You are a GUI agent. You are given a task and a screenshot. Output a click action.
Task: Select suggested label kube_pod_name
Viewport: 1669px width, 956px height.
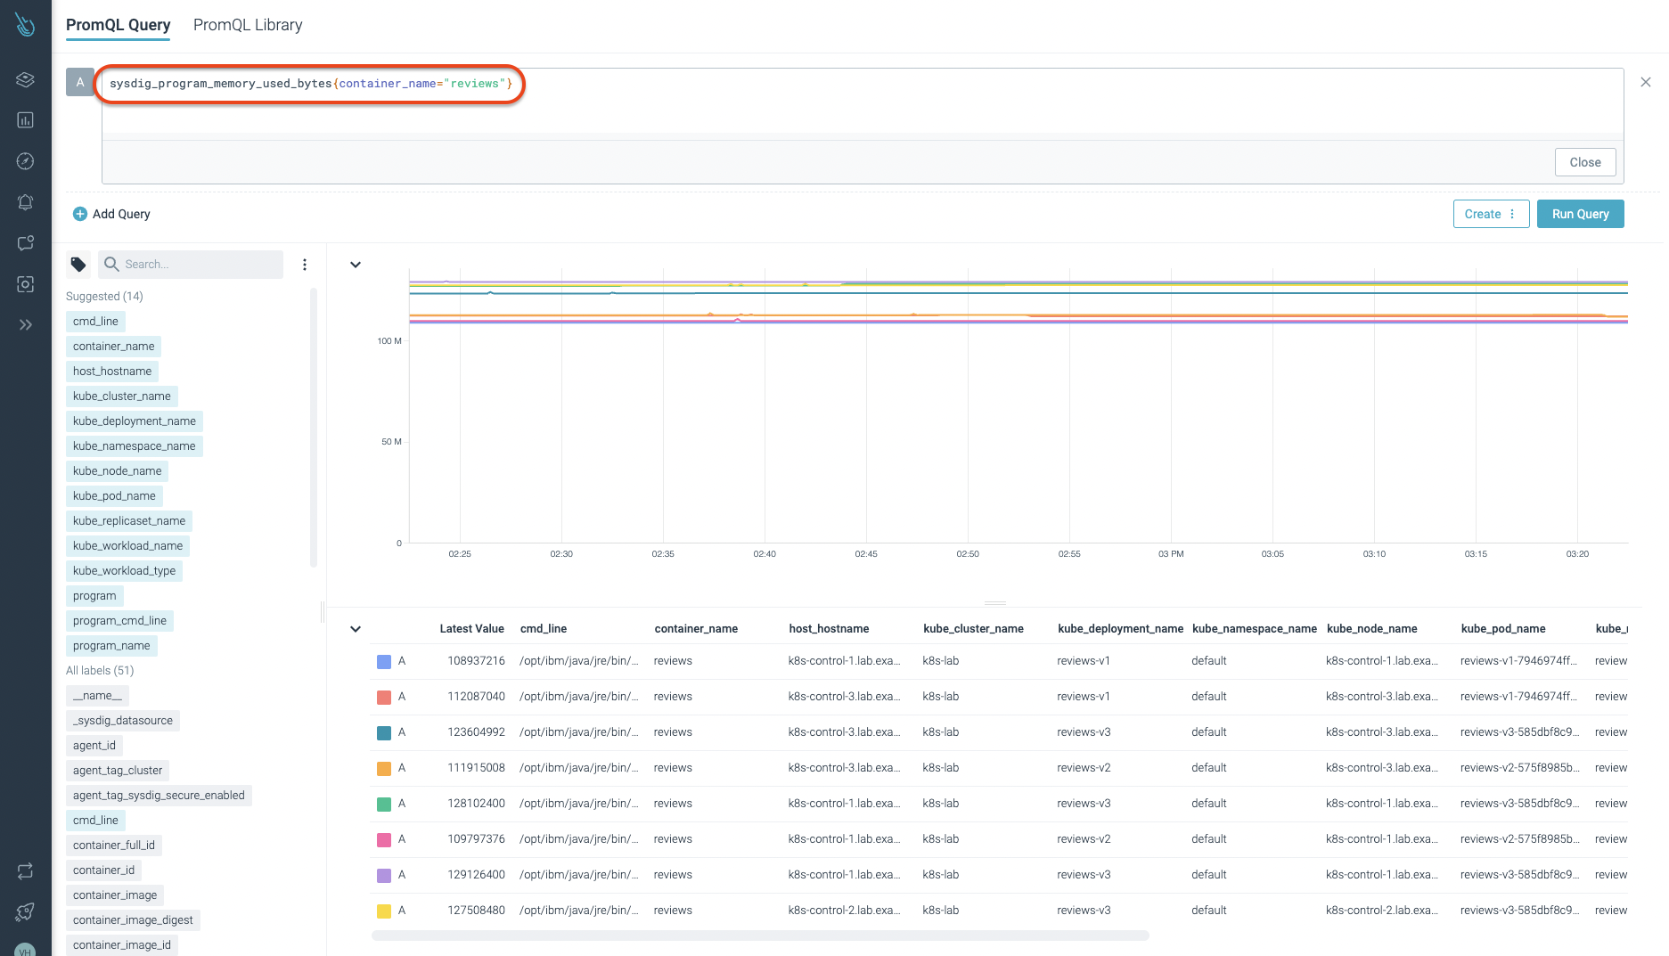(x=114, y=496)
